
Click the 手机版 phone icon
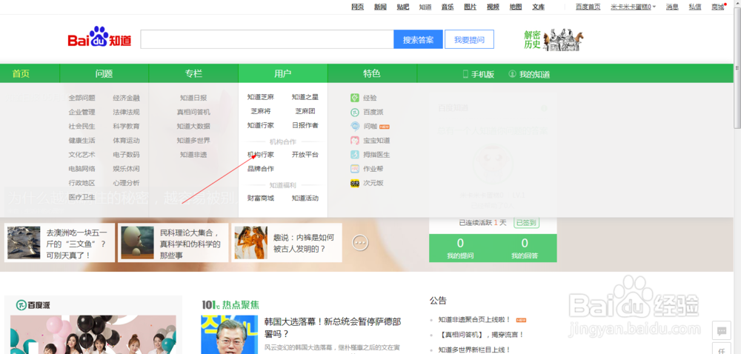click(x=465, y=74)
